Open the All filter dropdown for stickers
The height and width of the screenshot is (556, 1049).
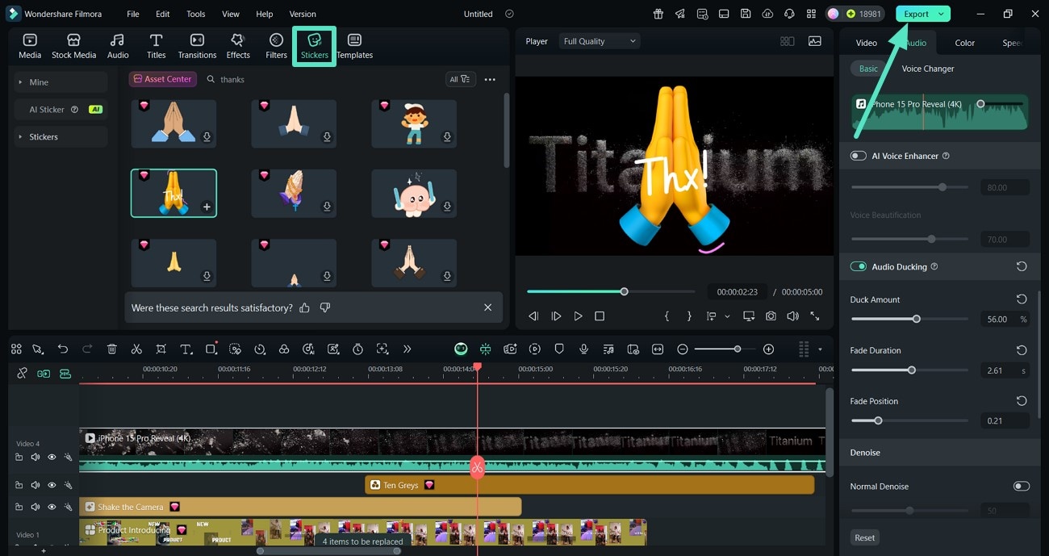point(460,79)
